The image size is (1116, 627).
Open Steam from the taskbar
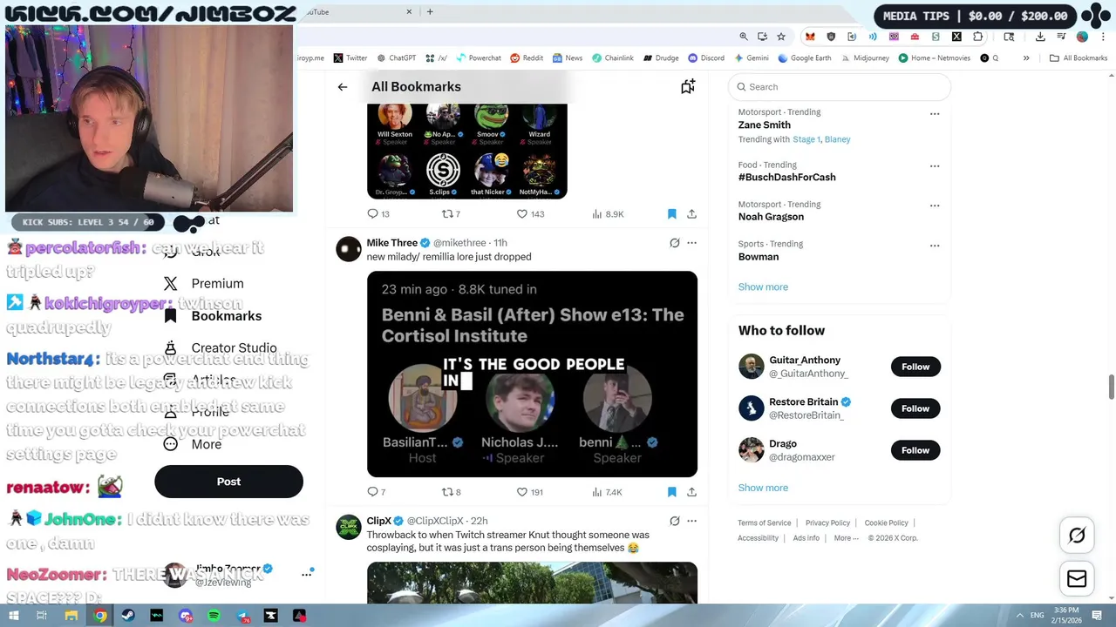(x=128, y=616)
